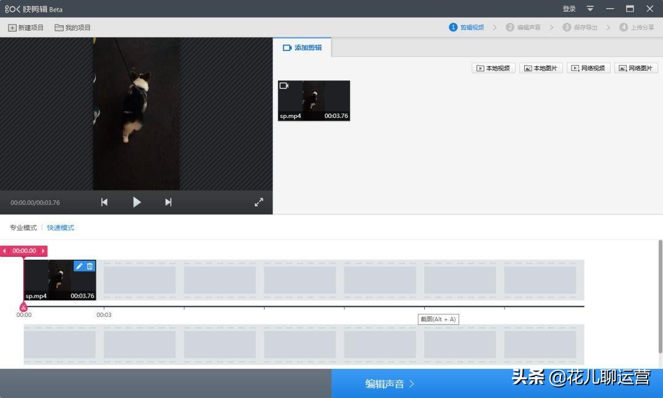
Task: Open 本地图片 to import a local image
Action: pos(540,68)
